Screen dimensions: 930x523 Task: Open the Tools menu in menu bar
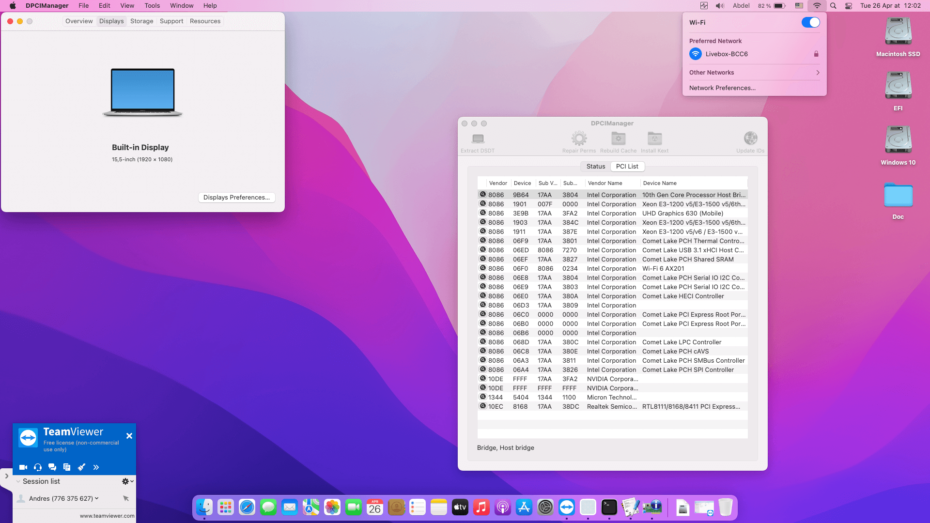[x=152, y=6]
